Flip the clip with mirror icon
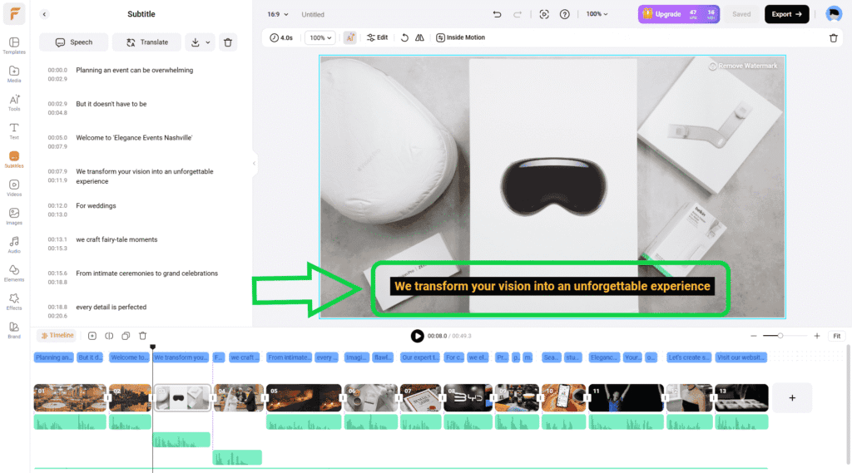852x473 pixels. pos(419,37)
